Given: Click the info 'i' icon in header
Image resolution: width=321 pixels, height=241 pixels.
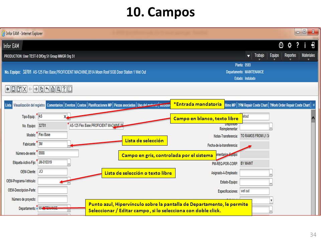Looking at the screenshot, I should [305, 45].
